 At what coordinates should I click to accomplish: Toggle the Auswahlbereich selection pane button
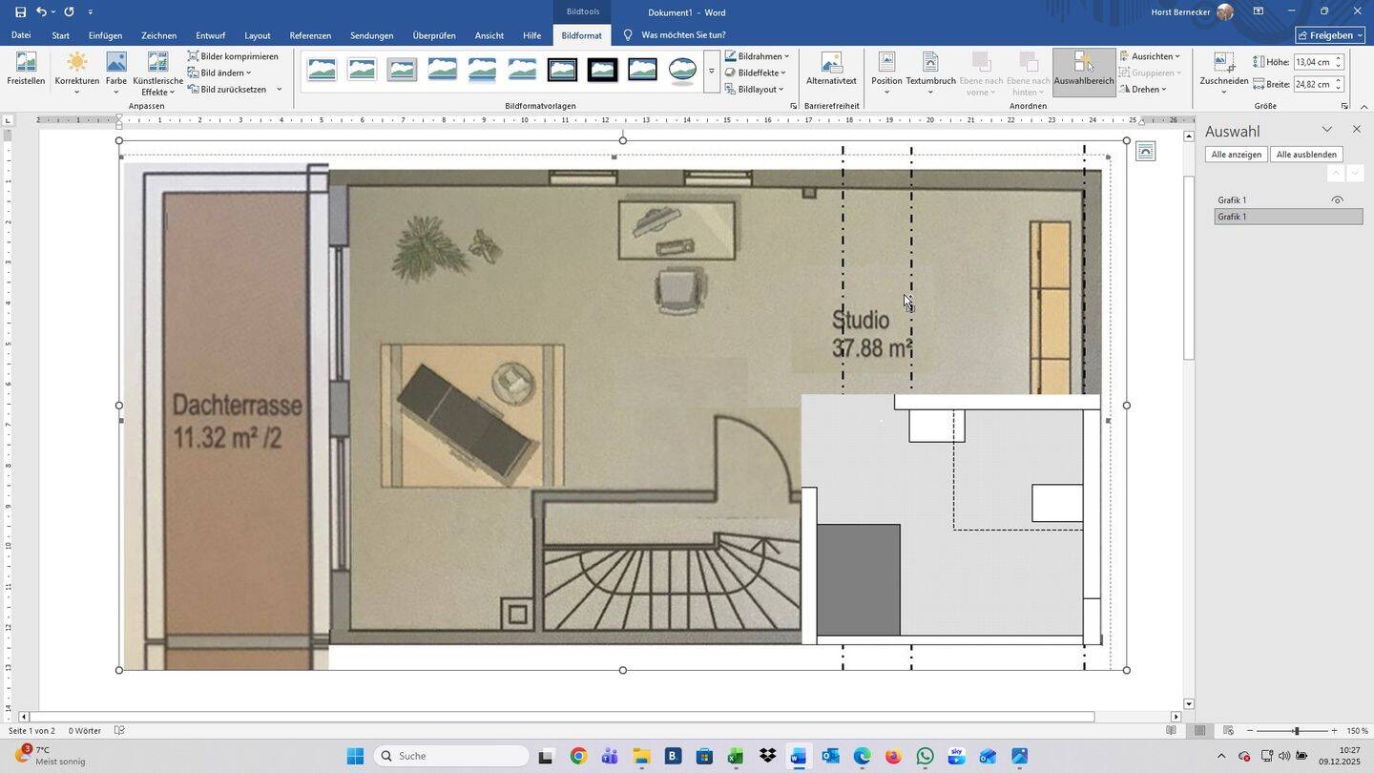coord(1084,71)
